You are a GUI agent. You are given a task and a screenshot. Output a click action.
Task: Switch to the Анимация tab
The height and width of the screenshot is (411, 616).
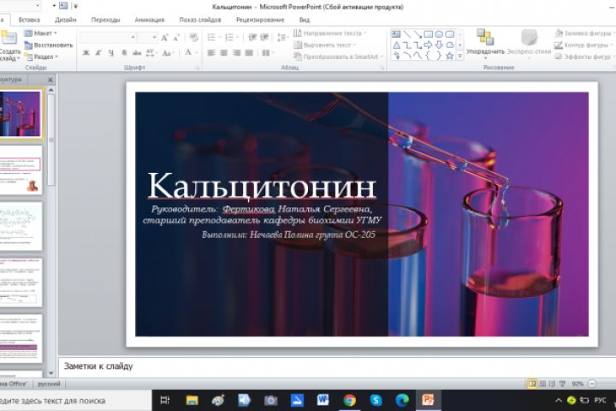[x=150, y=20]
